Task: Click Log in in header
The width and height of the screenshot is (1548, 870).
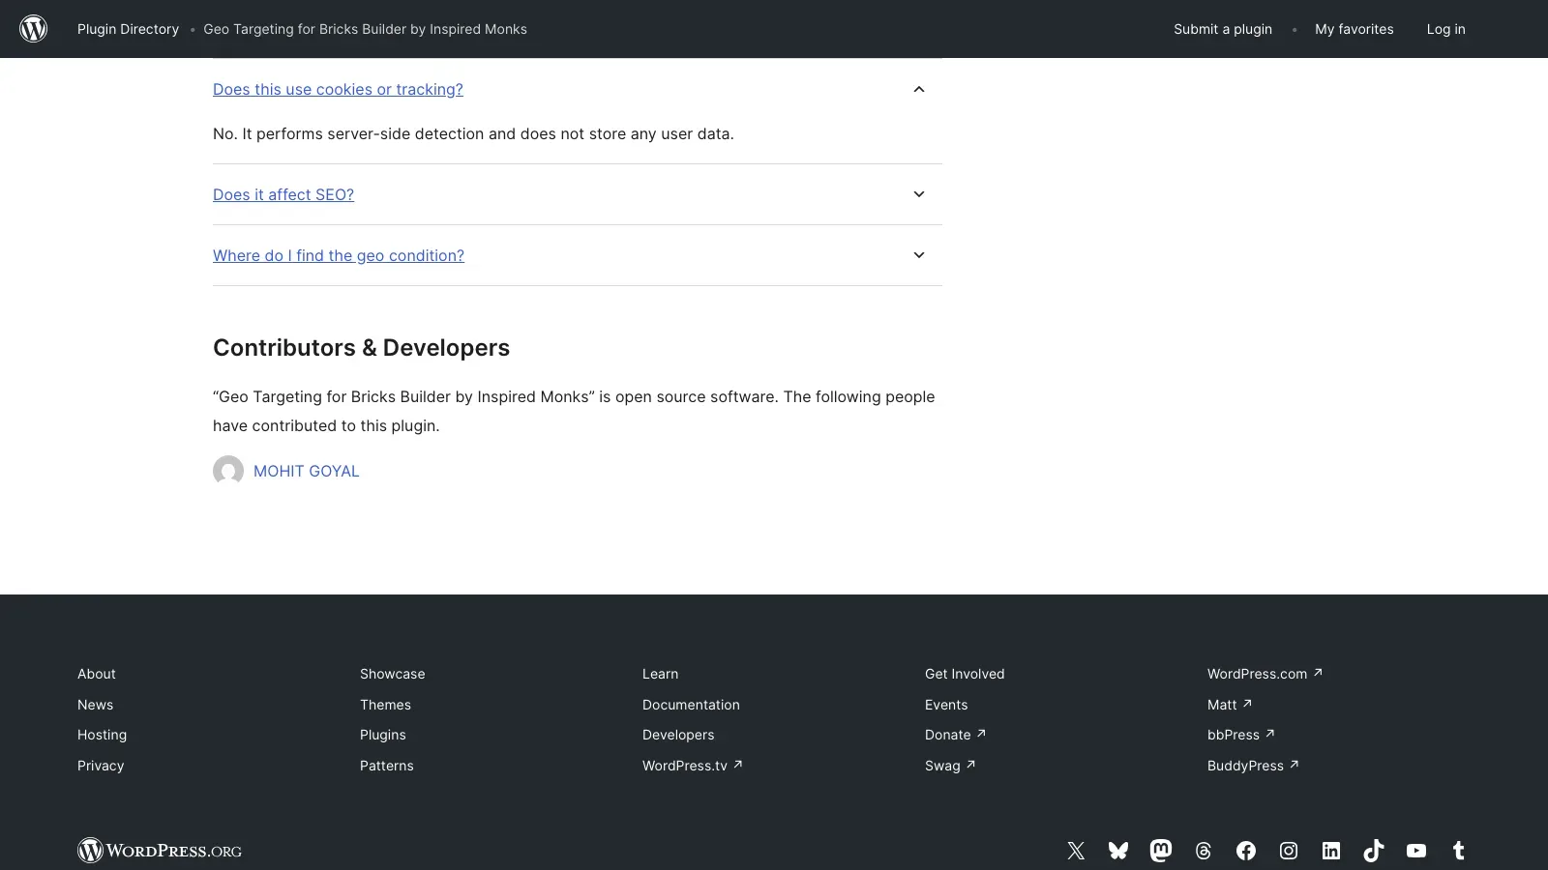Action: [1445, 29]
